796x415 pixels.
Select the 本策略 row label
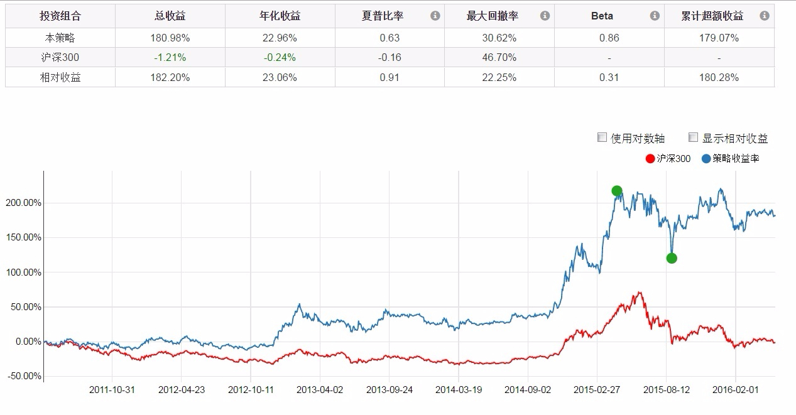(x=60, y=38)
